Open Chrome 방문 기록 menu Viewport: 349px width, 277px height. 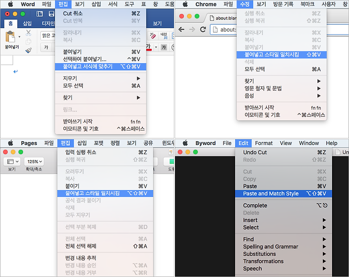pos(284,4)
